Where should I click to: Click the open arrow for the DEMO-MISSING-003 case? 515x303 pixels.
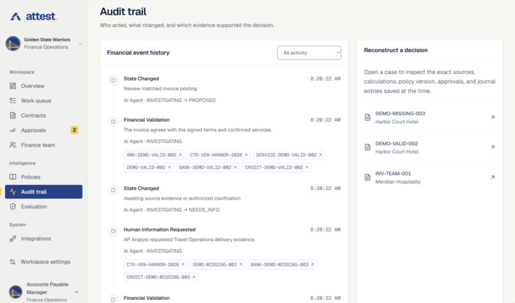pos(493,117)
